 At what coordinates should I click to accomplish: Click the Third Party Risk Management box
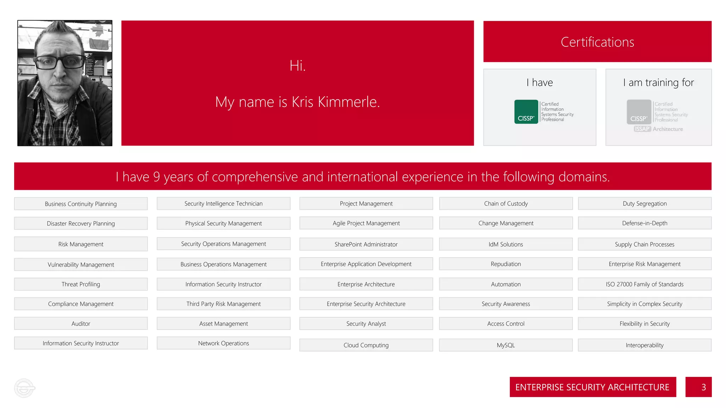click(223, 304)
